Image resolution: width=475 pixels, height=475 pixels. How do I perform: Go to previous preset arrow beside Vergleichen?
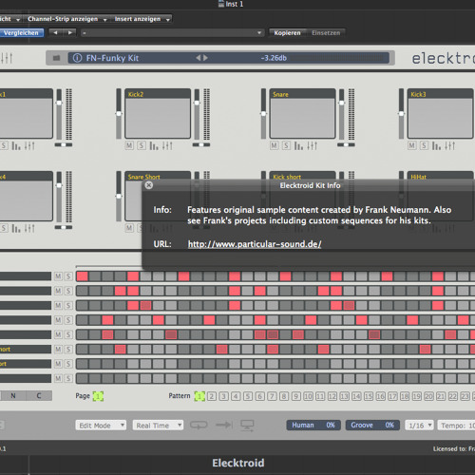[56, 32]
